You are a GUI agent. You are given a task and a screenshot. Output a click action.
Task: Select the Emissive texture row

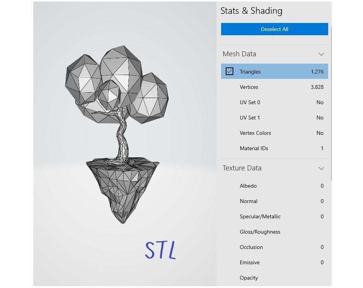click(274, 262)
